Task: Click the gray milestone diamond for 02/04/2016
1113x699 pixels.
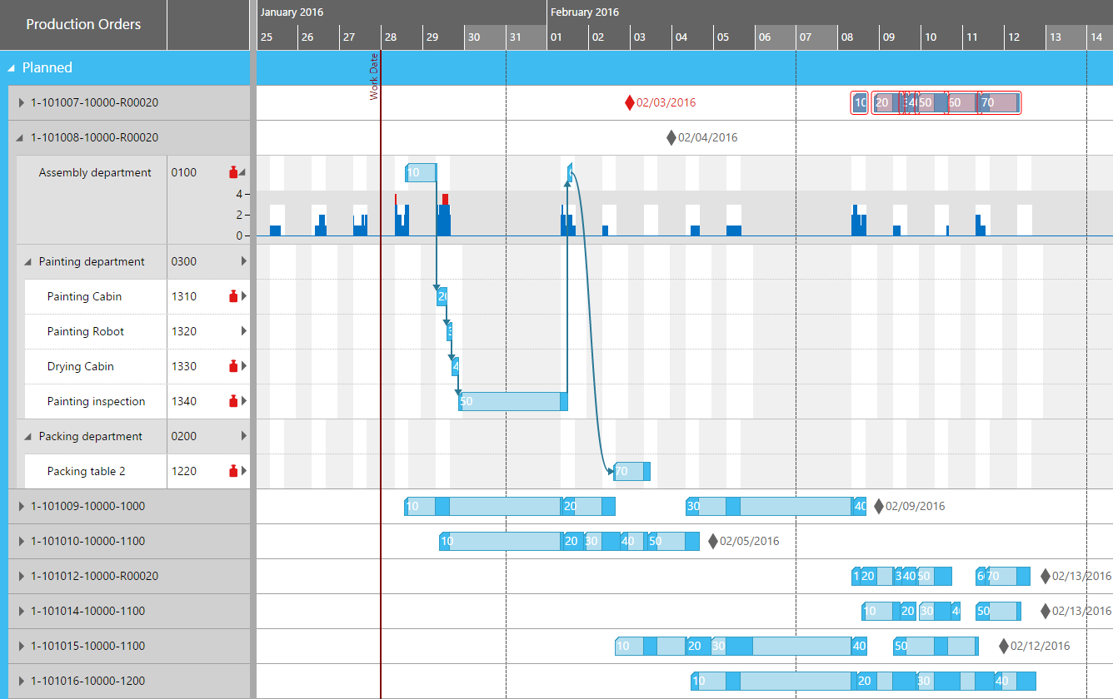Action: [x=671, y=137]
